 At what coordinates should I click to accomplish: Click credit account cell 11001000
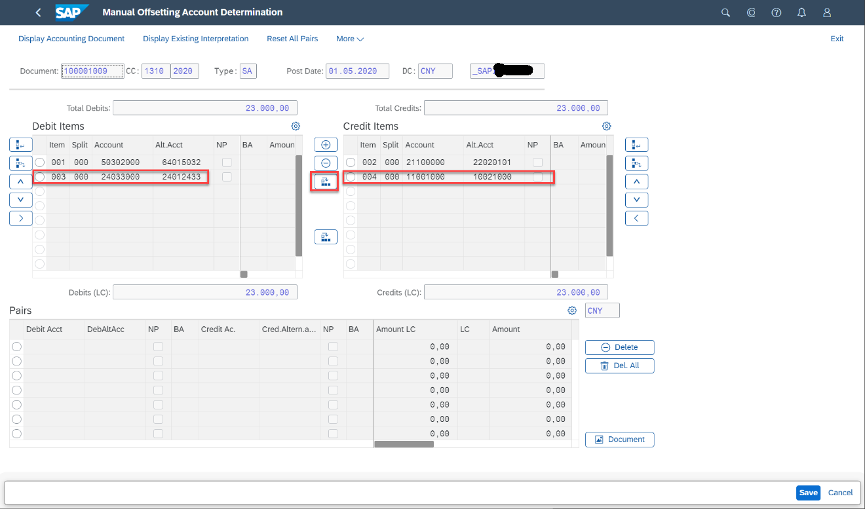pyautogui.click(x=433, y=177)
